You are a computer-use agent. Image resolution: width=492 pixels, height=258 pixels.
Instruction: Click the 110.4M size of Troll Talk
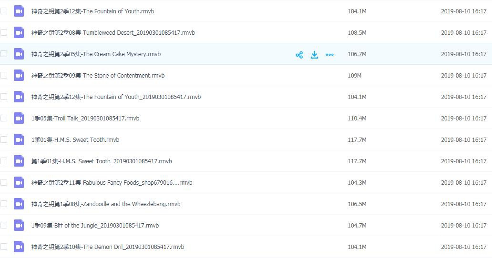tap(357, 119)
